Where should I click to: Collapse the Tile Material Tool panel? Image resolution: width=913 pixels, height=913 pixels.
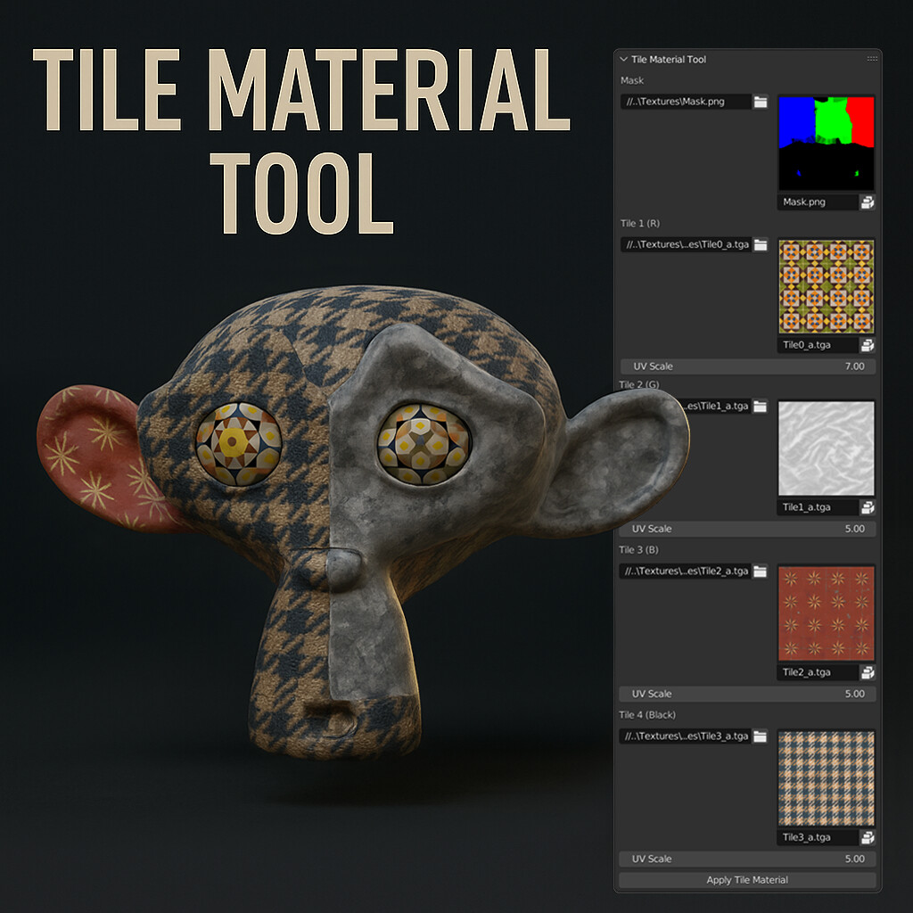[x=623, y=57]
